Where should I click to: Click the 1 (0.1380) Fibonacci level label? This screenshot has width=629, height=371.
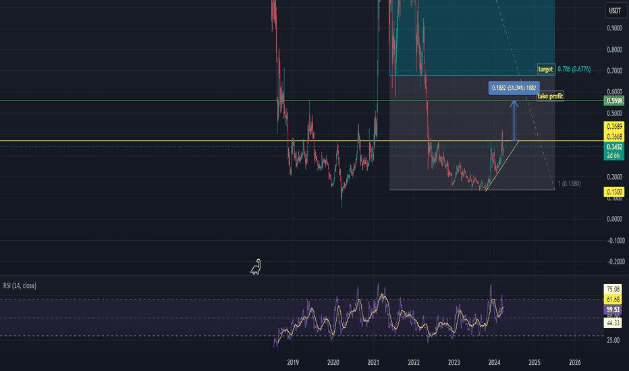(569, 183)
